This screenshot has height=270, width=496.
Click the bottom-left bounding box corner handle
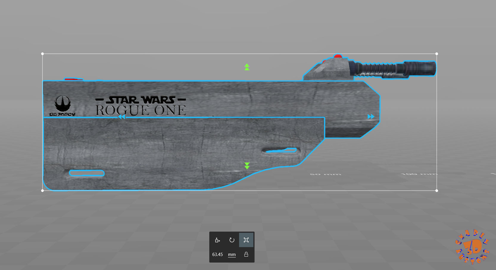click(x=43, y=191)
